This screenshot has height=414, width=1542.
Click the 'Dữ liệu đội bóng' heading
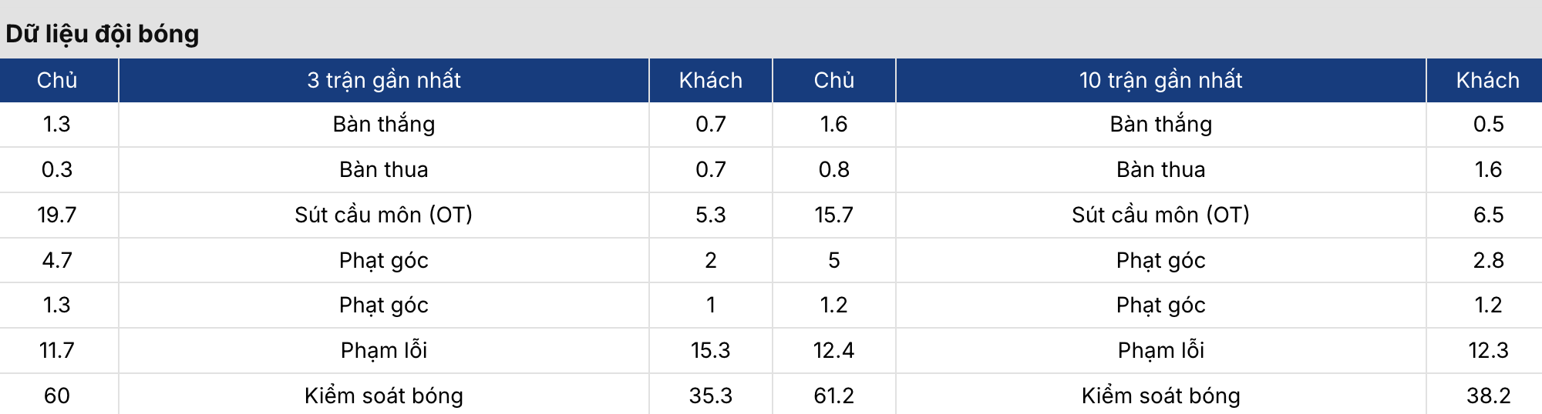coord(103,34)
